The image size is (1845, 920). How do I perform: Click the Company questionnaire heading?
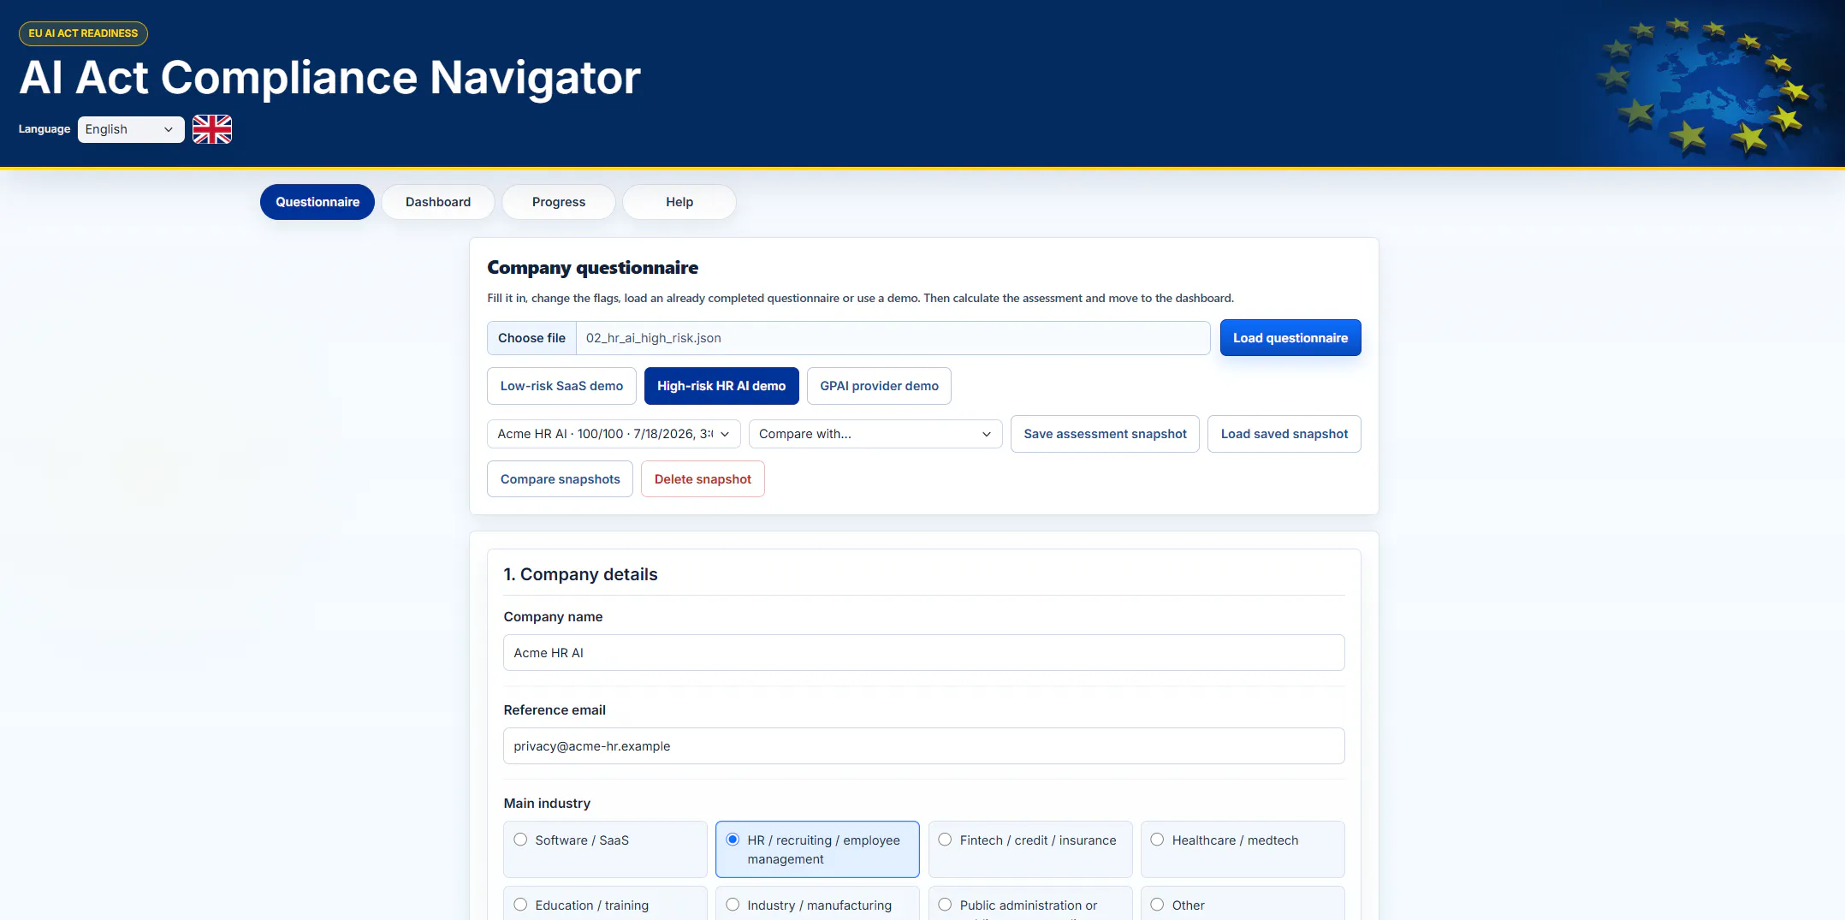[593, 268]
